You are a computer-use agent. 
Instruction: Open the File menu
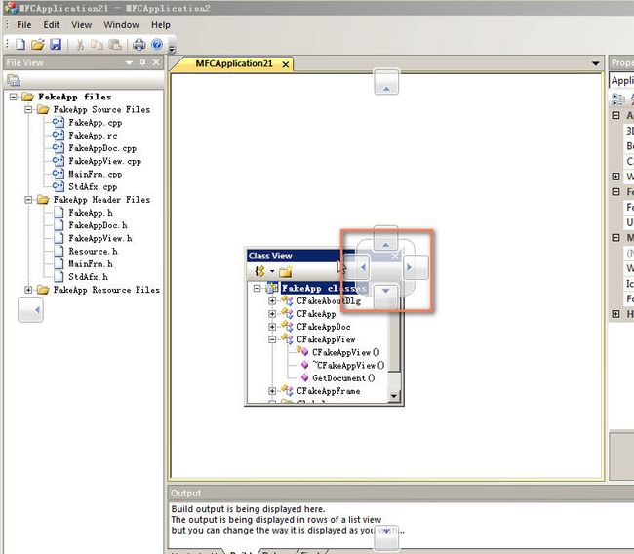click(23, 25)
